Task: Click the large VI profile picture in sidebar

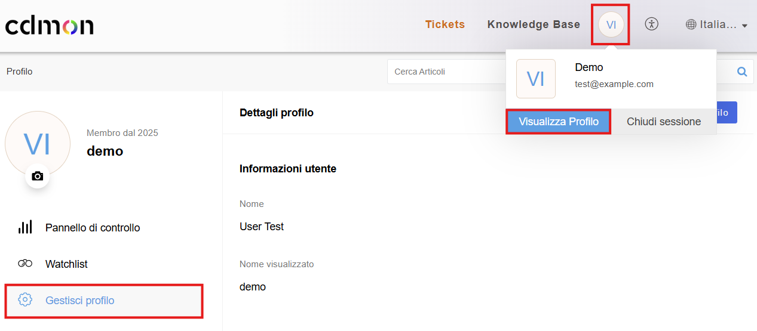Action: point(38,144)
